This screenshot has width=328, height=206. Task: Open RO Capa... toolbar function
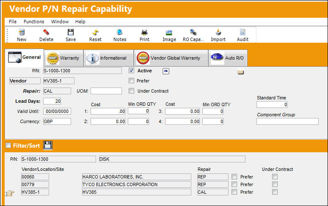(193, 35)
